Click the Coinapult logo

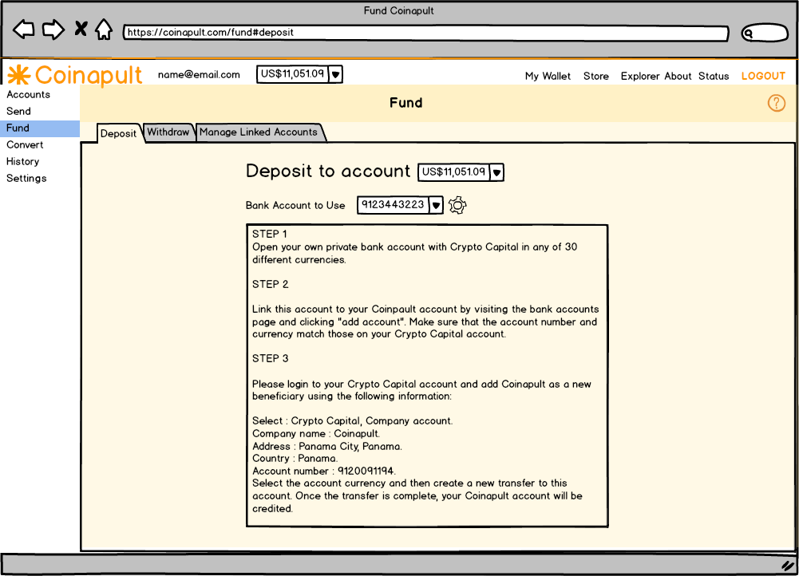pyautogui.click(x=74, y=75)
